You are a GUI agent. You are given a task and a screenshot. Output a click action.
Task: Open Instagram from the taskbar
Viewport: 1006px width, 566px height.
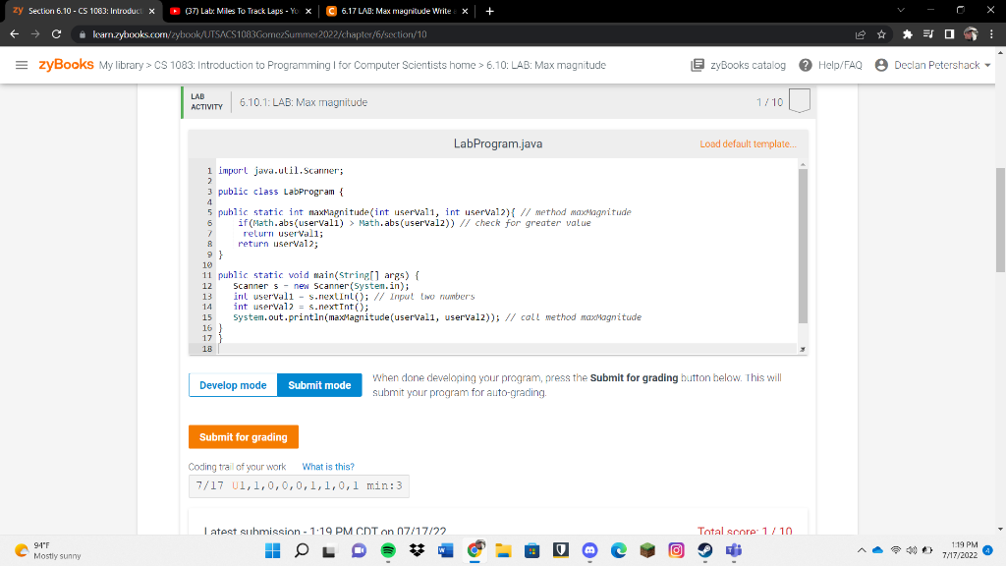point(676,550)
